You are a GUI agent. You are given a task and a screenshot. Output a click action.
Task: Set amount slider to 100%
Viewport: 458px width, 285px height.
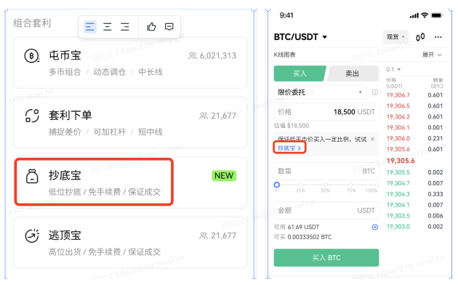pyautogui.click(x=377, y=185)
